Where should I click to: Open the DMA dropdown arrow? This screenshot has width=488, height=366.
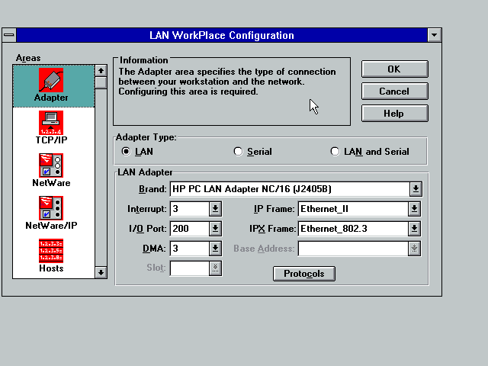(x=215, y=249)
